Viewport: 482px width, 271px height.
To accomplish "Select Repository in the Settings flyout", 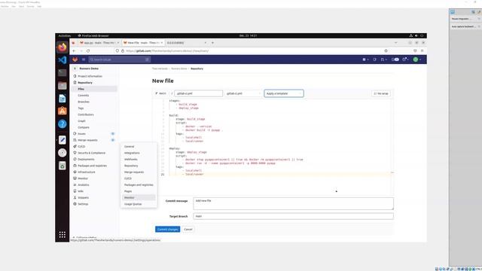I will point(131,166).
